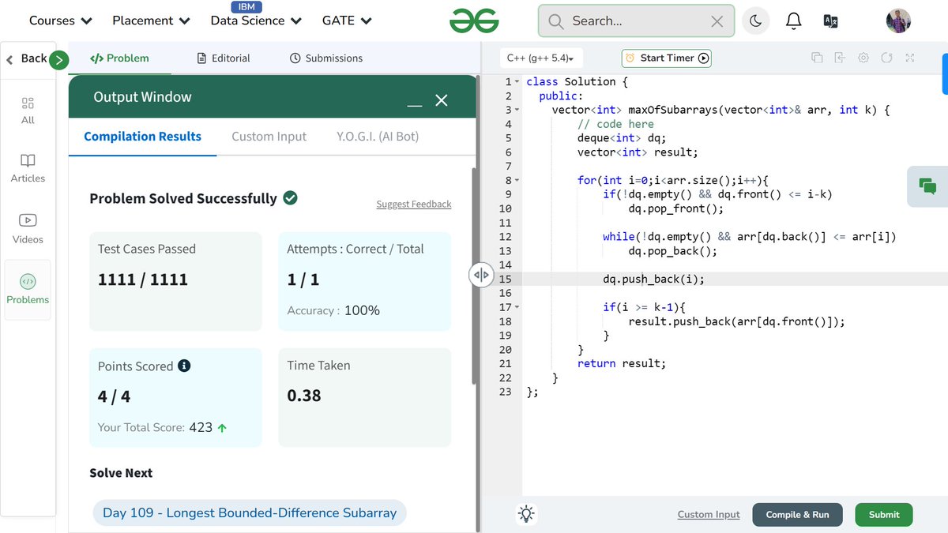Close the Output Window
The image size is (948, 533).
pos(442,100)
